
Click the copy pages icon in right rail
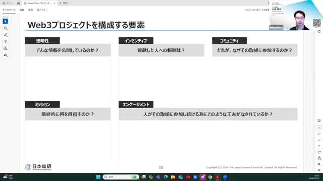[319, 31]
